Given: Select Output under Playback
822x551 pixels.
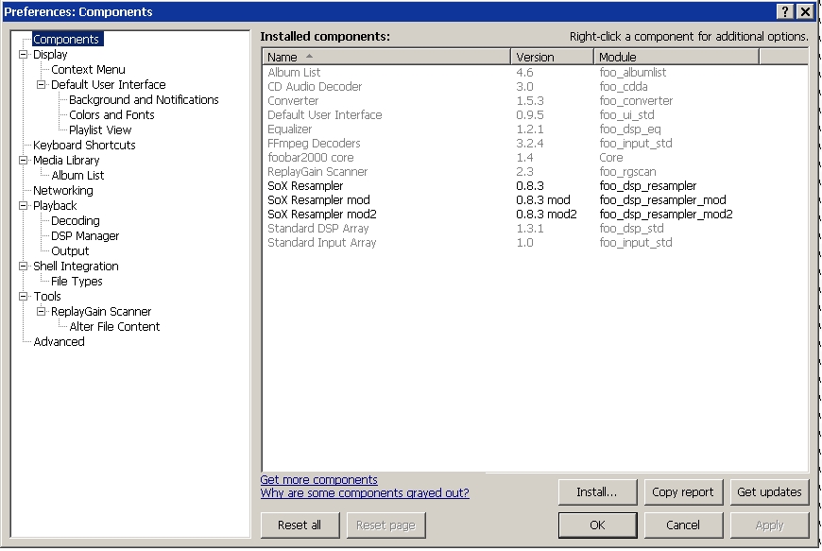Looking at the screenshot, I should click(70, 251).
